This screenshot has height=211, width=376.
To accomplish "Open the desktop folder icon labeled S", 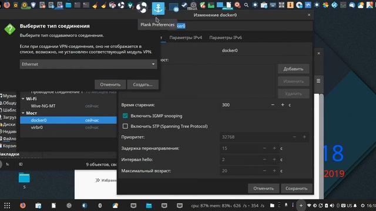I will [24, 178].
